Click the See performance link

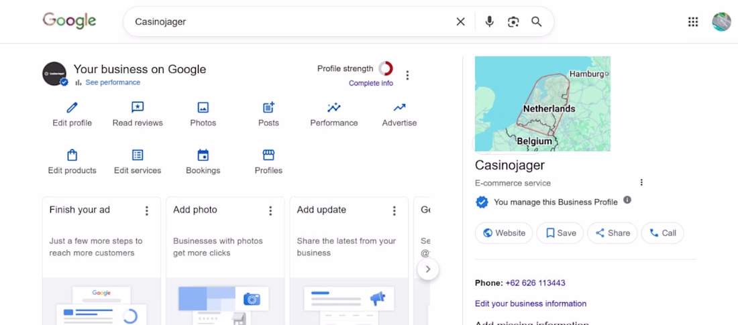click(x=113, y=82)
